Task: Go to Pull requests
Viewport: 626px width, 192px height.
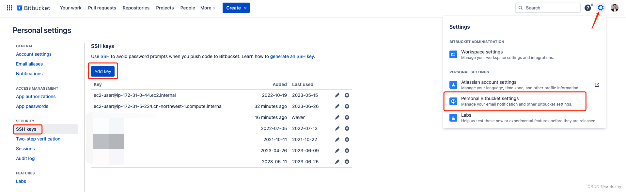Action: [102, 8]
